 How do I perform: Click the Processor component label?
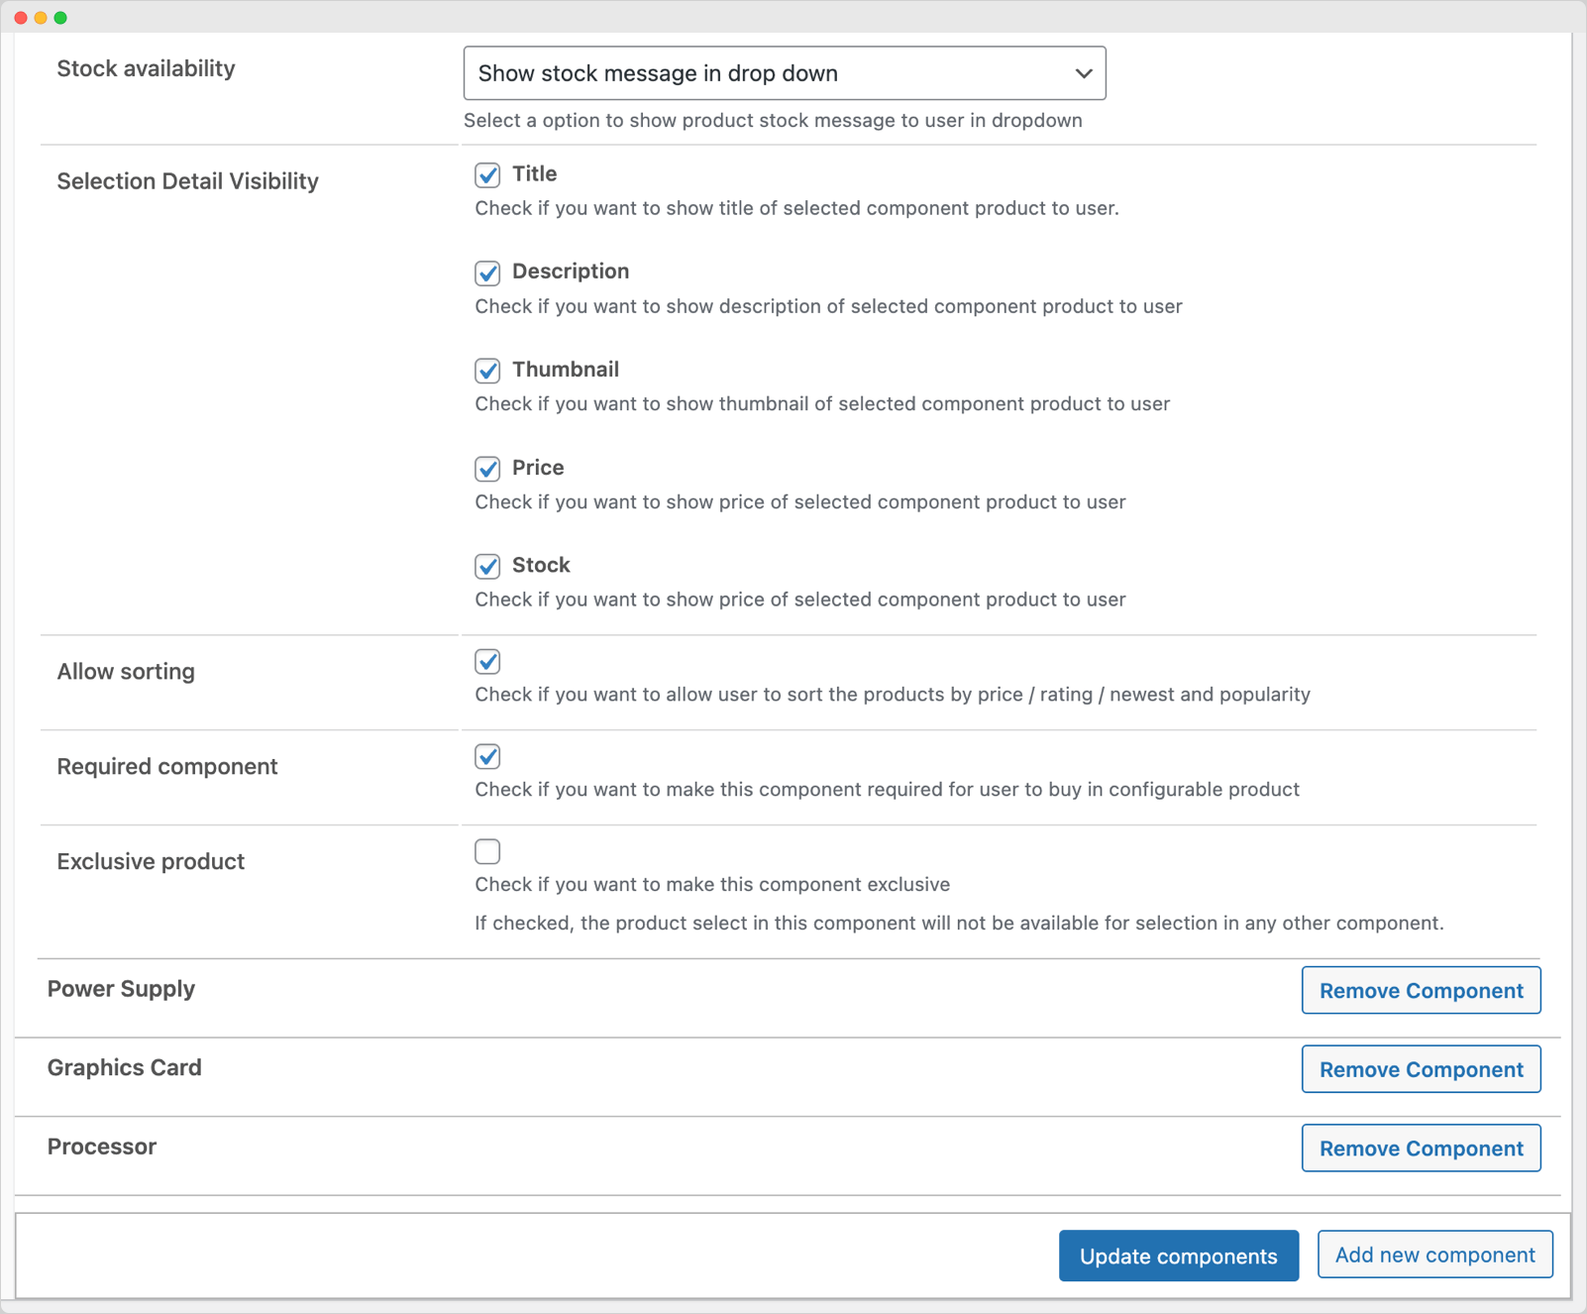[x=101, y=1147]
